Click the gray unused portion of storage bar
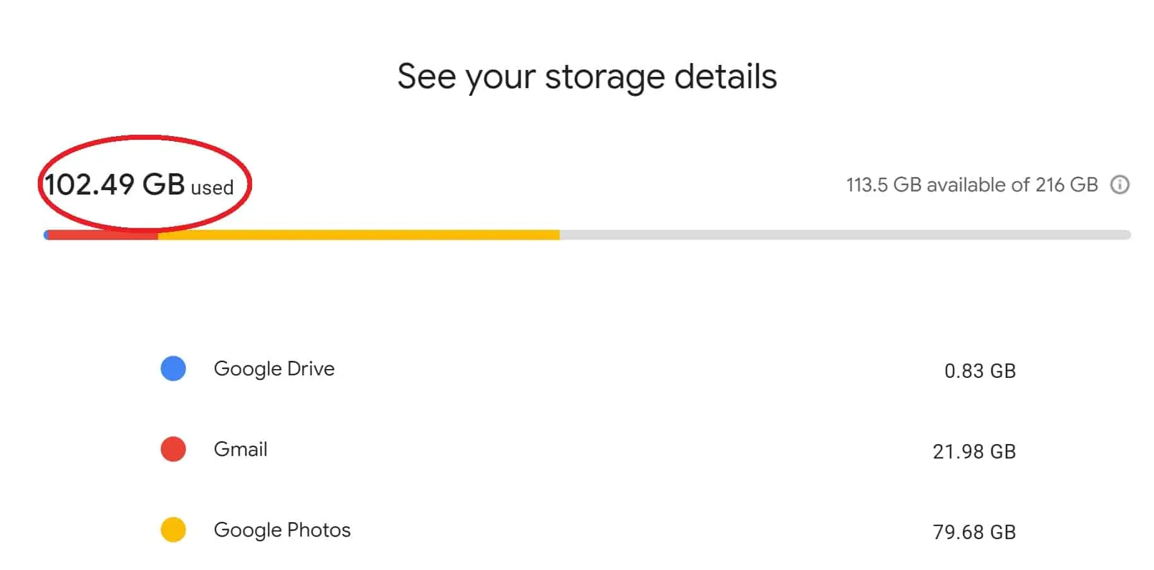Screen dimensions: 1154x570 845,235
